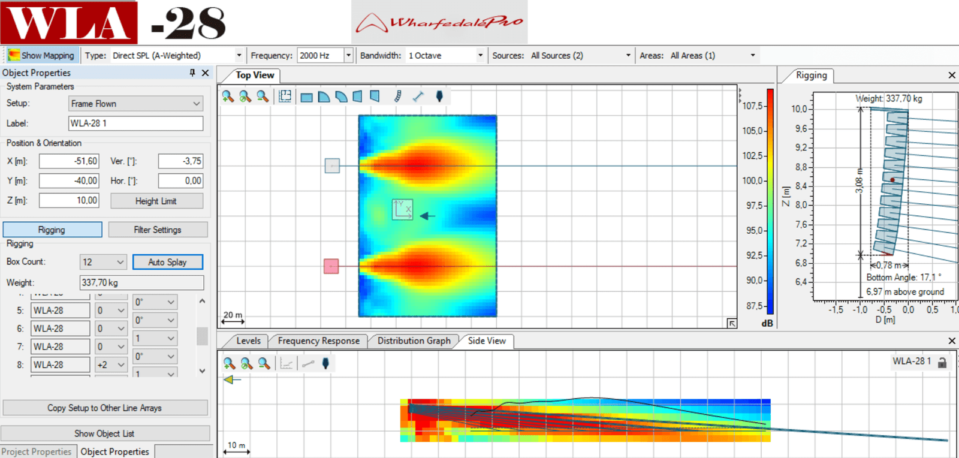Click the Height Limit button
This screenshot has height=458, width=959.
[x=156, y=201]
